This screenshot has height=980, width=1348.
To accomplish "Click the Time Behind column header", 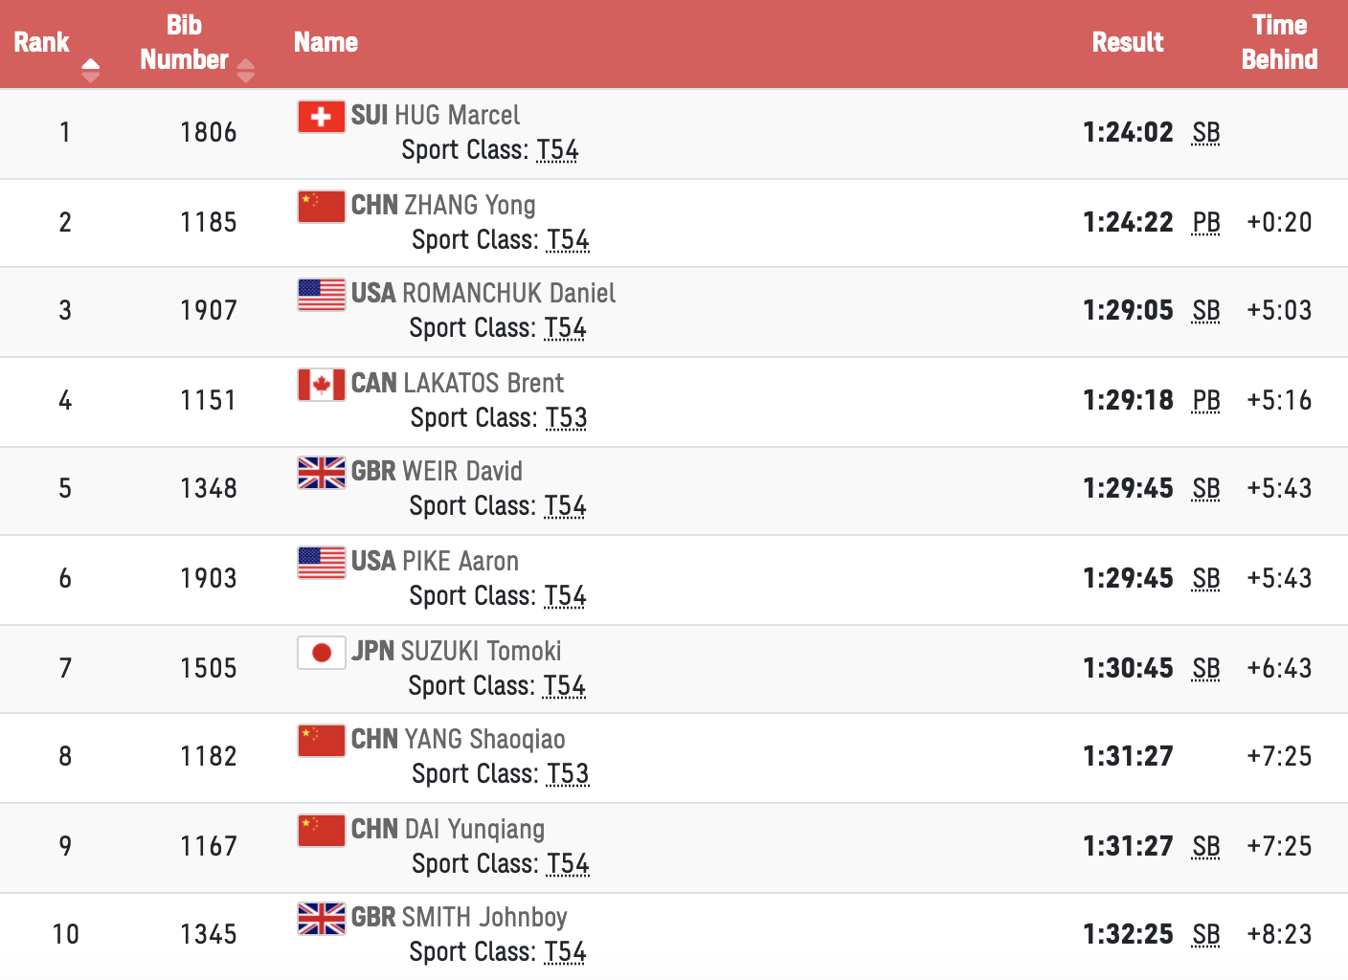I will point(1279,43).
